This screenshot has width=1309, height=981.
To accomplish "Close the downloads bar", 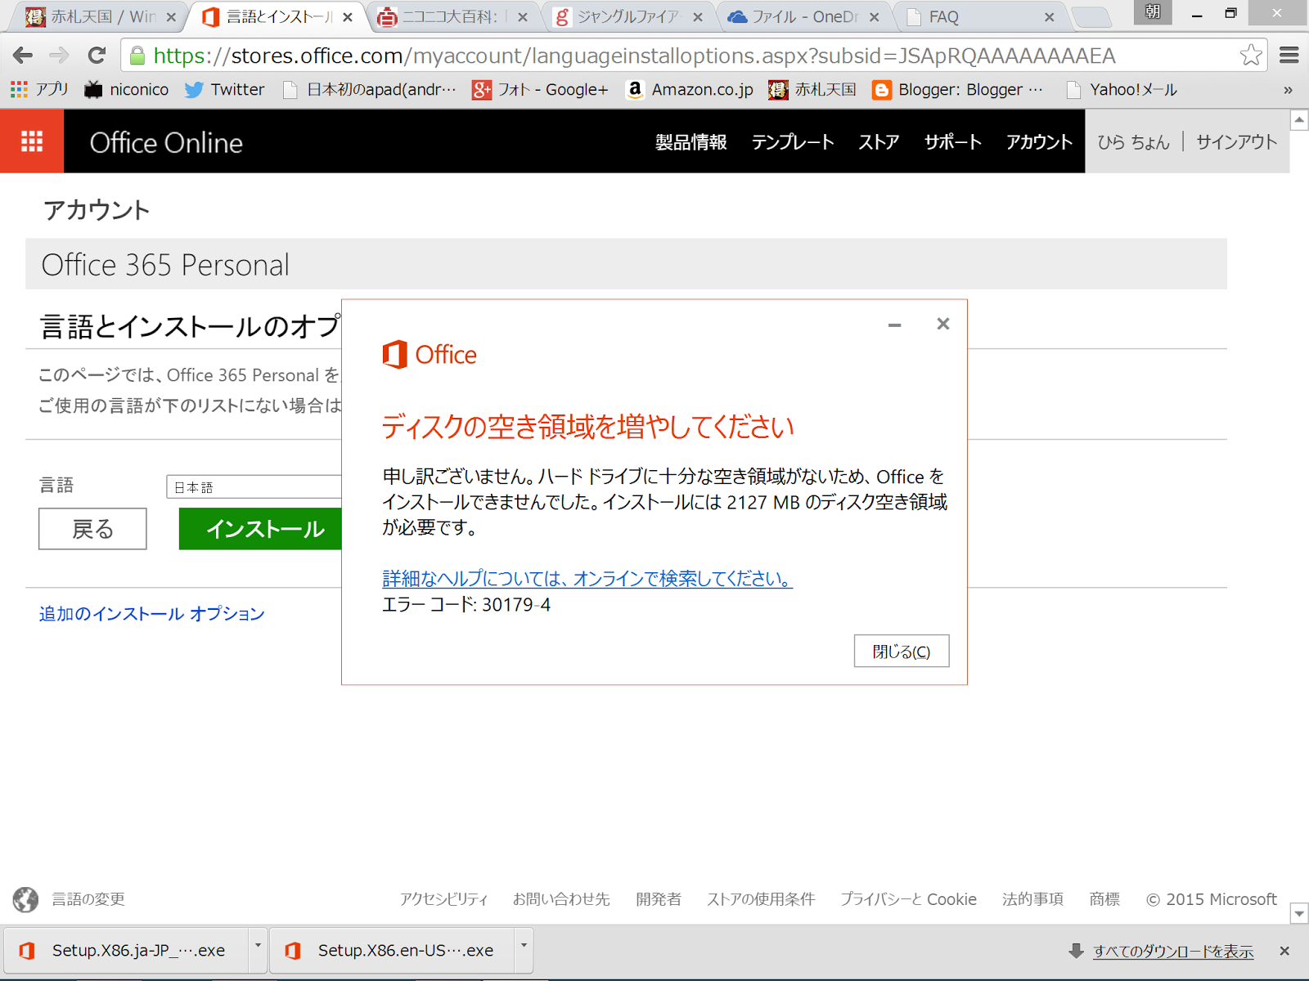I will (x=1284, y=951).
